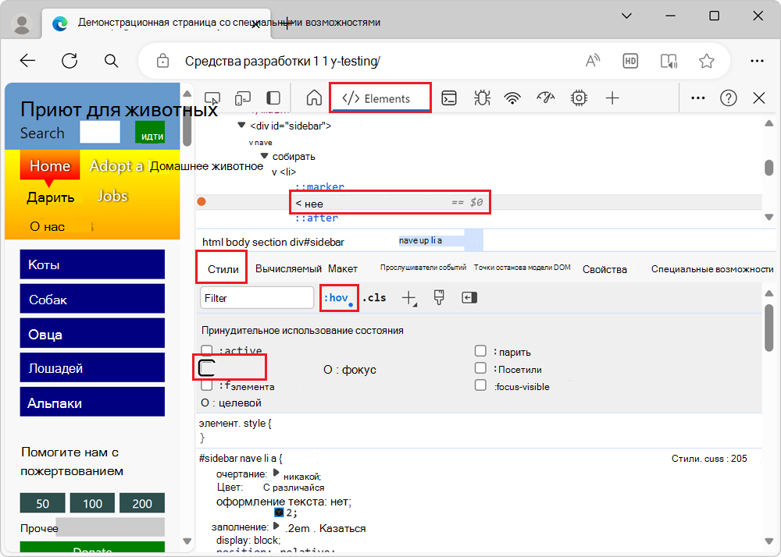Open the Свойства tab

604,269
